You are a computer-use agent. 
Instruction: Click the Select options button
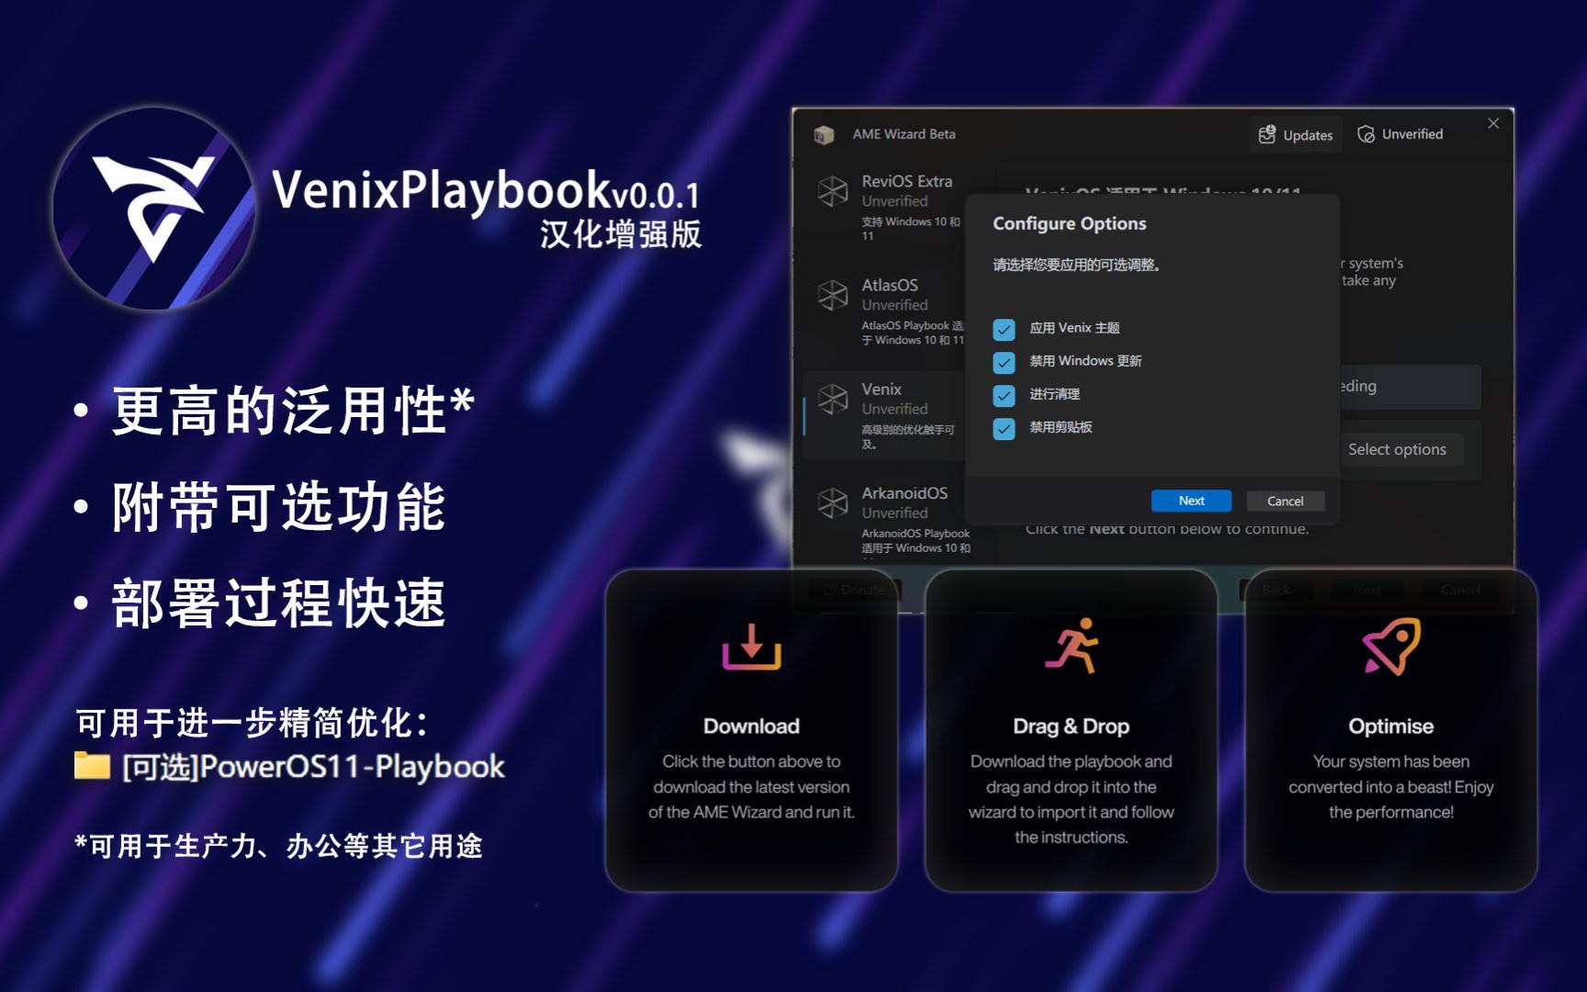[x=1397, y=449]
